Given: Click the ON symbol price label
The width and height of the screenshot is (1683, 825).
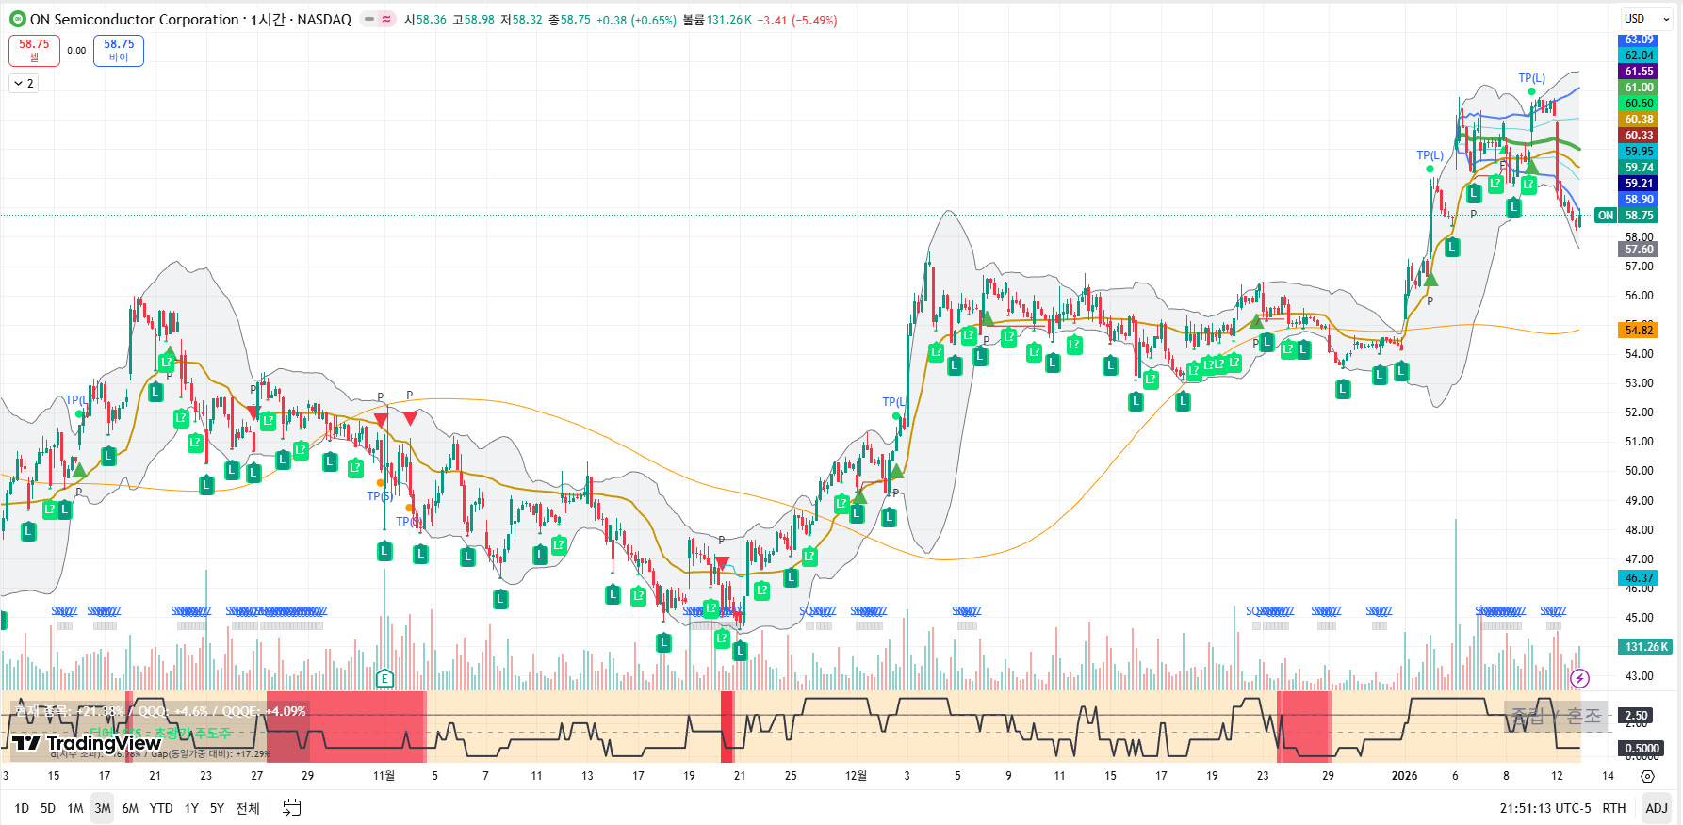Looking at the screenshot, I should point(1606,216).
